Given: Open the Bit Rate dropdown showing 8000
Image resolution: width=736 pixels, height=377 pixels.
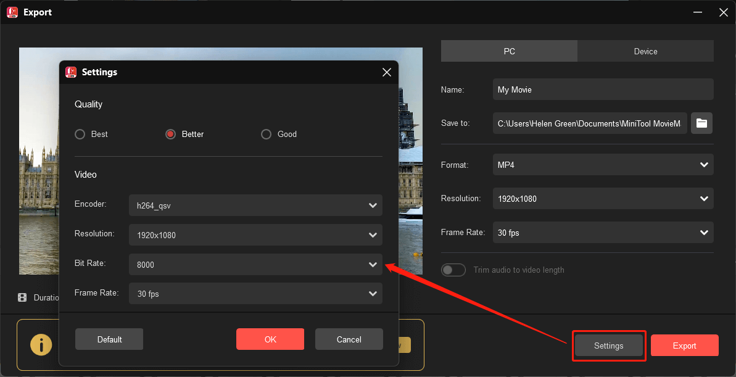Looking at the screenshot, I should point(255,264).
